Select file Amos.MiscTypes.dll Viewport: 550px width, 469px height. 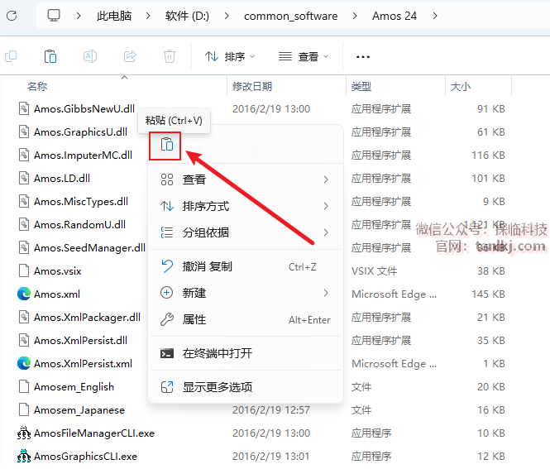(x=81, y=201)
